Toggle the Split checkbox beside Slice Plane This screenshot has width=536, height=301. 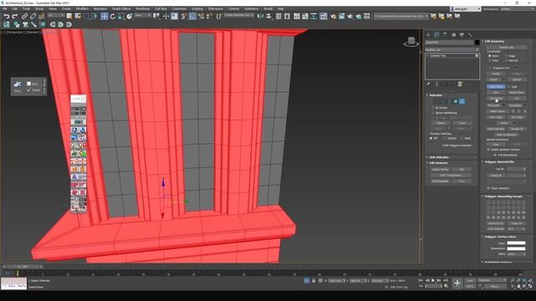(x=509, y=87)
